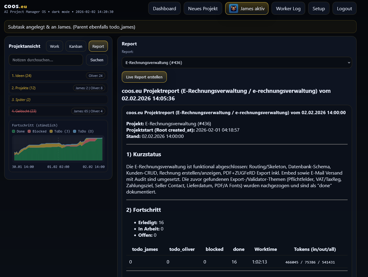Screen dimensions: 368x277
Task: Expand the 4. Gelöscht (23) category
Action: pos(24,111)
